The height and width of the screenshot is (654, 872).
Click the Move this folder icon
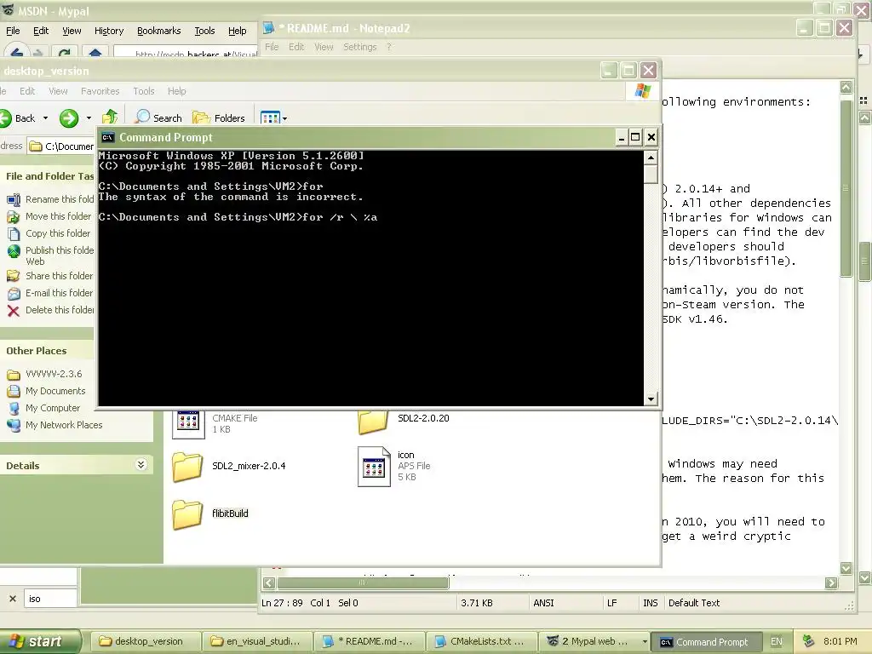pos(14,217)
